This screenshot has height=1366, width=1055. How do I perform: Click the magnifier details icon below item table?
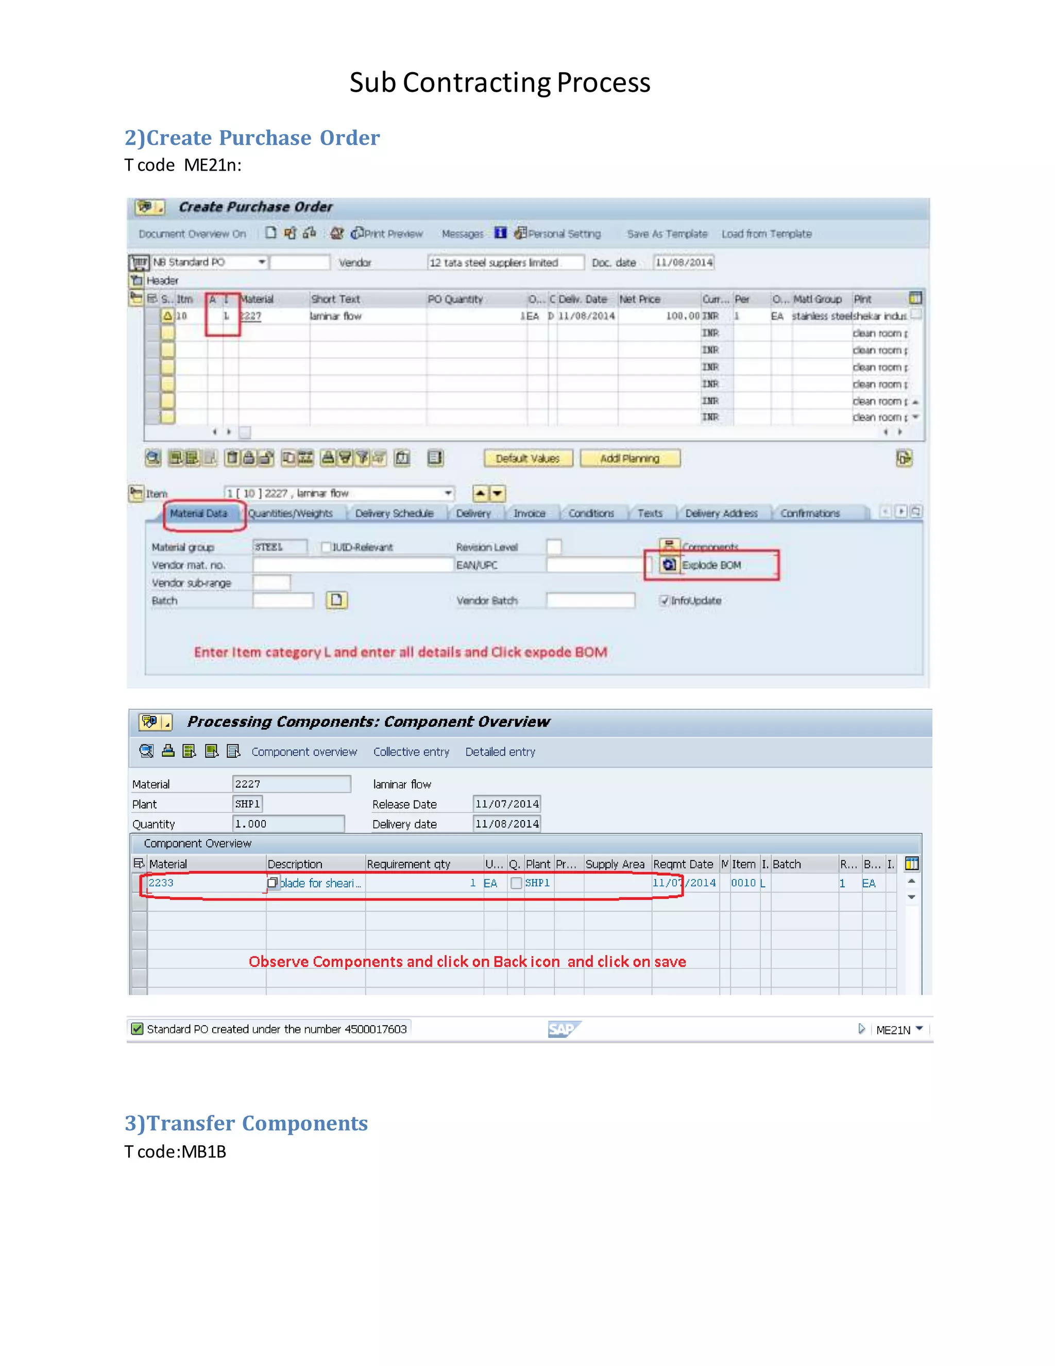(152, 458)
